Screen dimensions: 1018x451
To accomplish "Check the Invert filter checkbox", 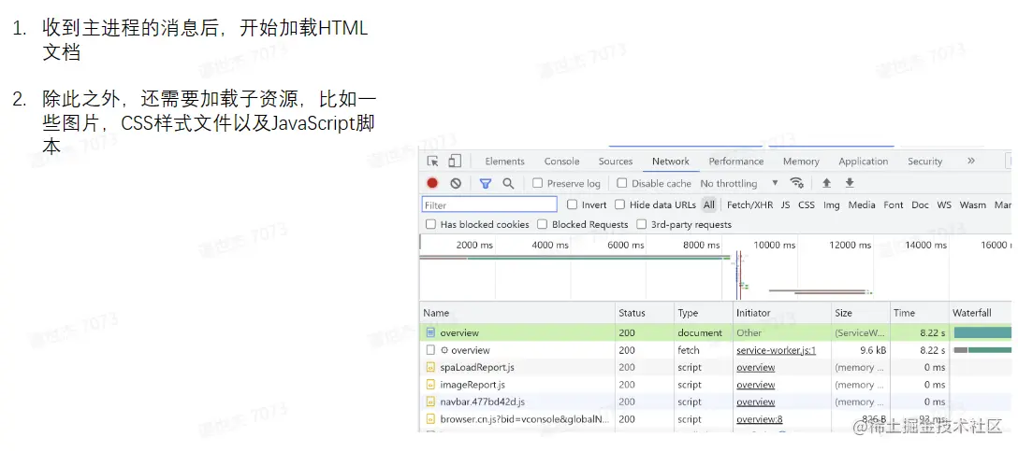I will pyautogui.click(x=572, y=204).
